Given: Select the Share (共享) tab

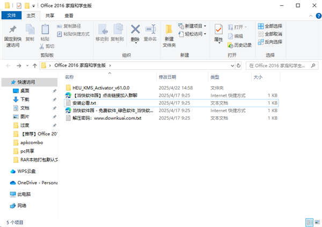Looking at the screenshot, I should tap(50, 16).
